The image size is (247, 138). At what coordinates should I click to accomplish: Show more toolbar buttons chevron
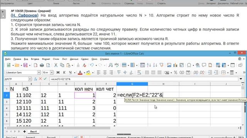tap(244, 72)
